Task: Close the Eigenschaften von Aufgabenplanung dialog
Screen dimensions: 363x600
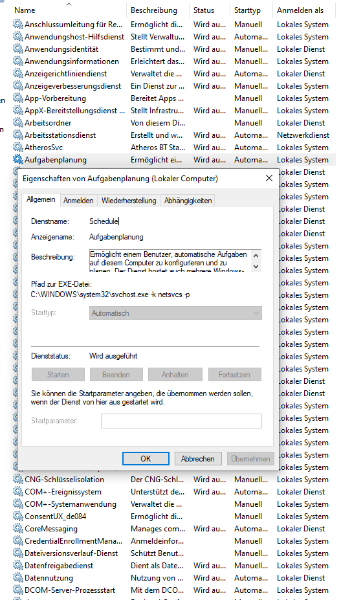Action: point(269,178)
